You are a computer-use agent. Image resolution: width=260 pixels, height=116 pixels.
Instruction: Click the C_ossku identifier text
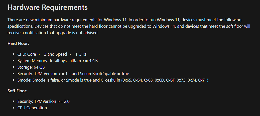click(x=107, y=80)
